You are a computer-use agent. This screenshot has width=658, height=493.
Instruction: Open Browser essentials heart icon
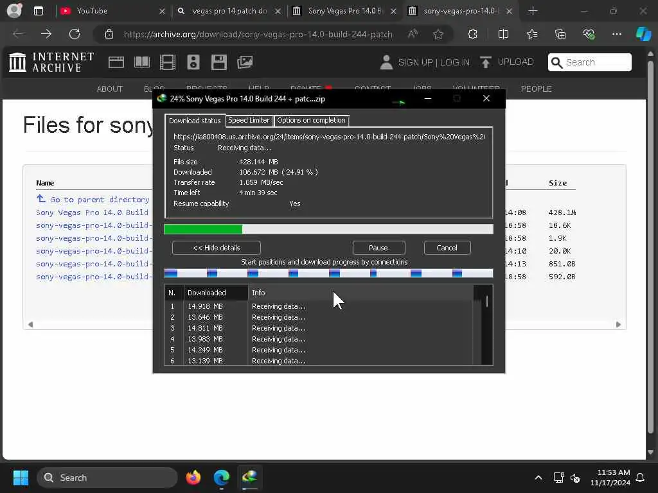pyautogui.click(x=589, y=34)
